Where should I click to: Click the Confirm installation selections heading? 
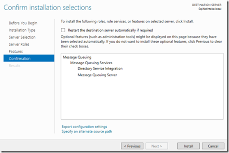(x=48, y=8)
